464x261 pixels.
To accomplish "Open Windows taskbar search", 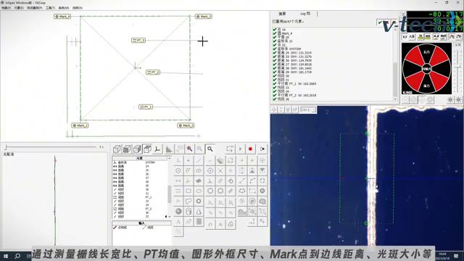I will 17,256.
